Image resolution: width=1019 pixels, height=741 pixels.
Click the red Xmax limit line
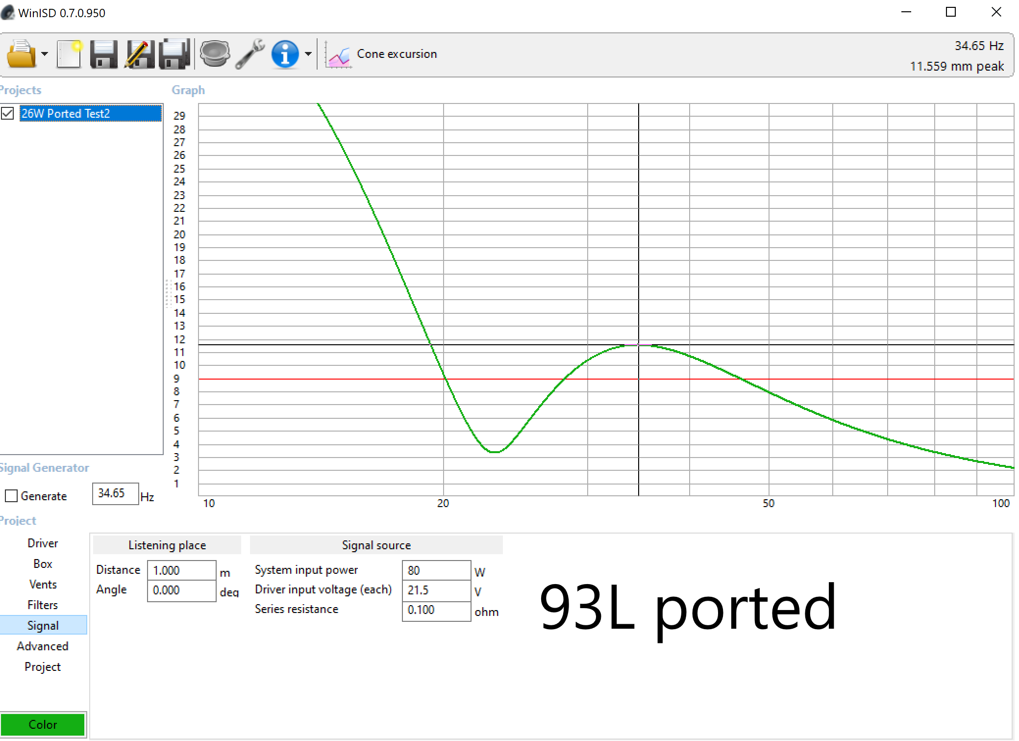point(606,379)
